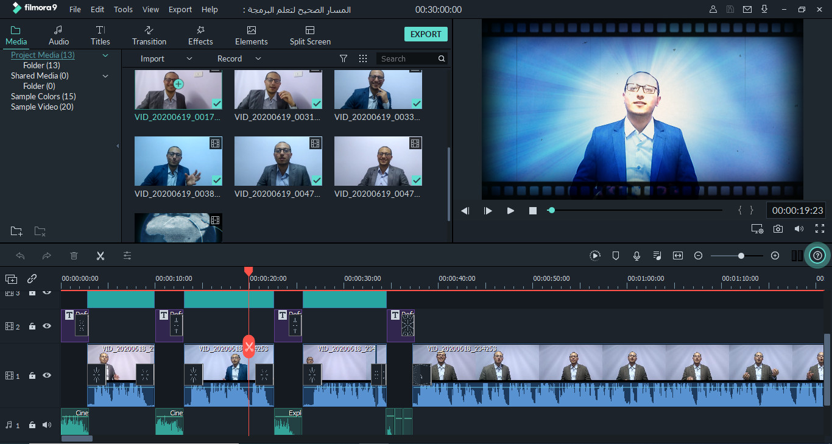The width and height of the screenshot is (832, 444).
Task: Click the Mark In/Out marker icon
Action: point(616,255)
